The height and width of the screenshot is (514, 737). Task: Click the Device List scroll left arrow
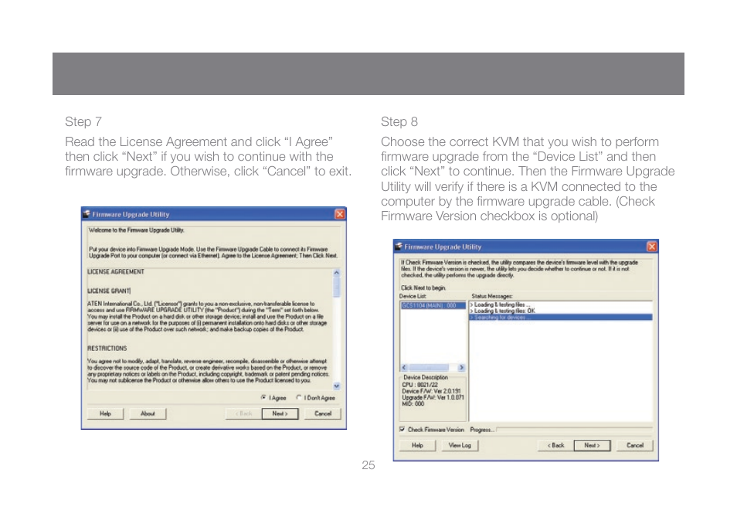[x=404, y=367]
